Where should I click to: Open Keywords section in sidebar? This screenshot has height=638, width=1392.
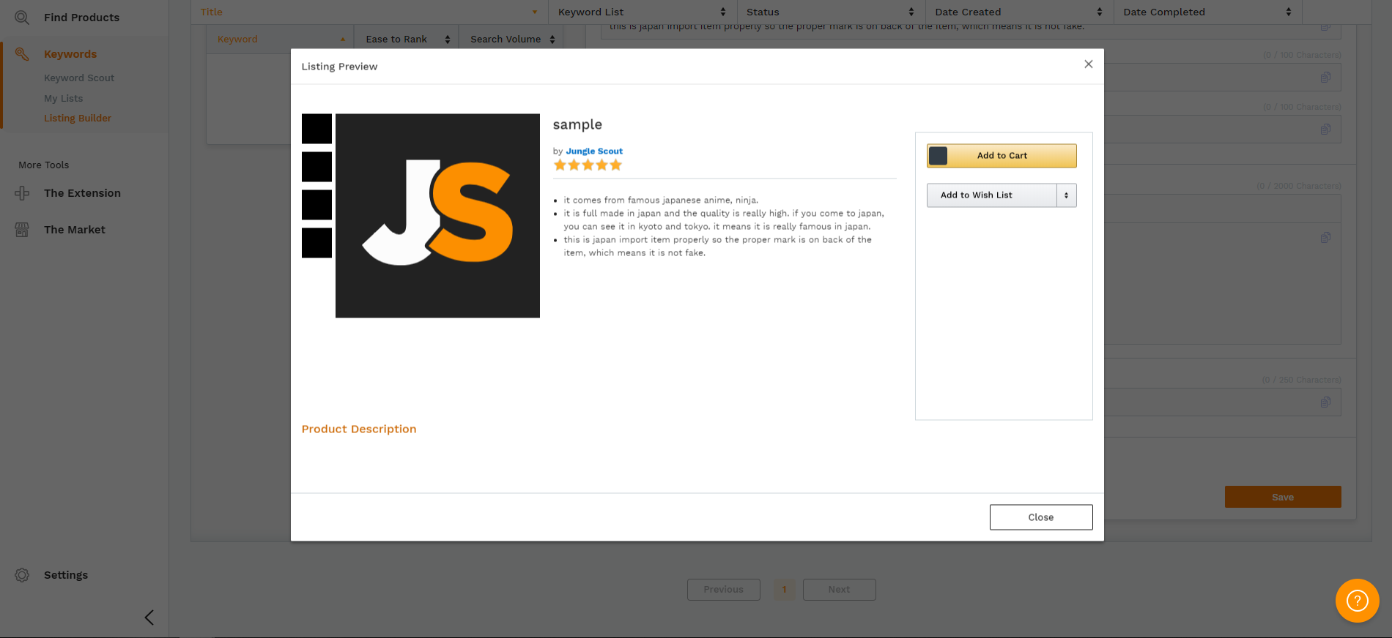point(70,54)
